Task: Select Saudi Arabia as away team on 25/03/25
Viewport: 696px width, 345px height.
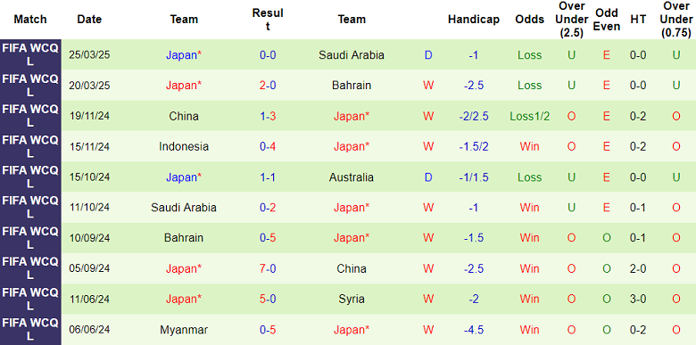Action: click(x=351, y=55)
